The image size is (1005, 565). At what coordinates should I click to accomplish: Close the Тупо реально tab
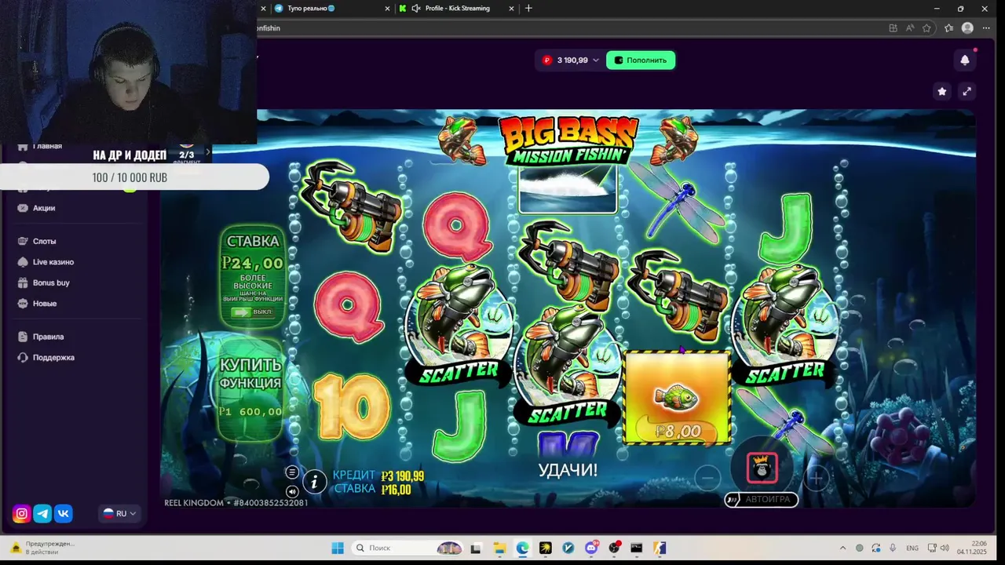pyautogui.click(x=387, y=9)
